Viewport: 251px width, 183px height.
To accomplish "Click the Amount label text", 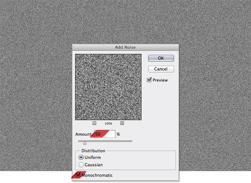I will pos(84,134).
